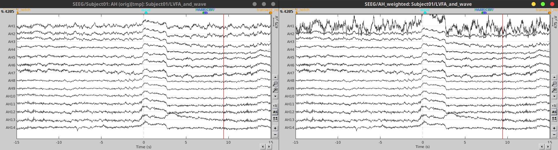Select cyan wave event marker in left window
The height and width of the screenshot is (150, 558).
(146, 13)
